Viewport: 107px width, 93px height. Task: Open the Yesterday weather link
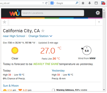click(58, 71)
